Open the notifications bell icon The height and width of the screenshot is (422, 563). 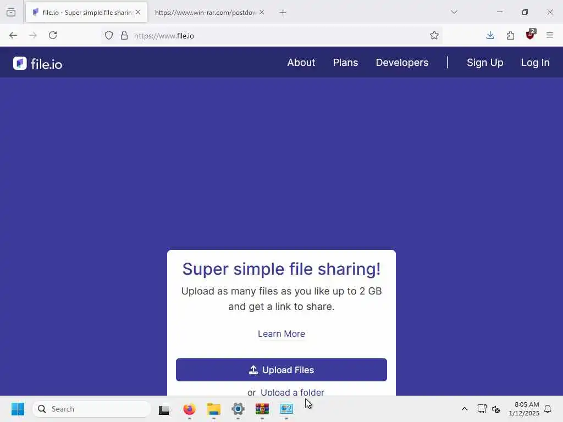548,409
